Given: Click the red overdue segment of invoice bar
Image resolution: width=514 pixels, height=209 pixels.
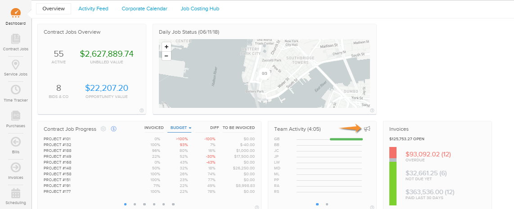Looking at the screenshot, I should click(393, 152).
